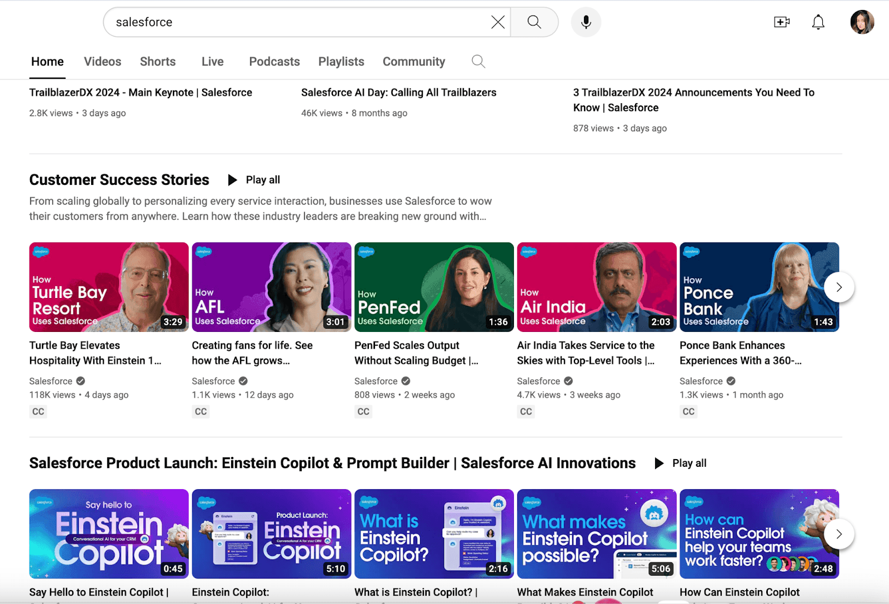
Task: Open your account menu via the profile avatar
Action: 862,22
